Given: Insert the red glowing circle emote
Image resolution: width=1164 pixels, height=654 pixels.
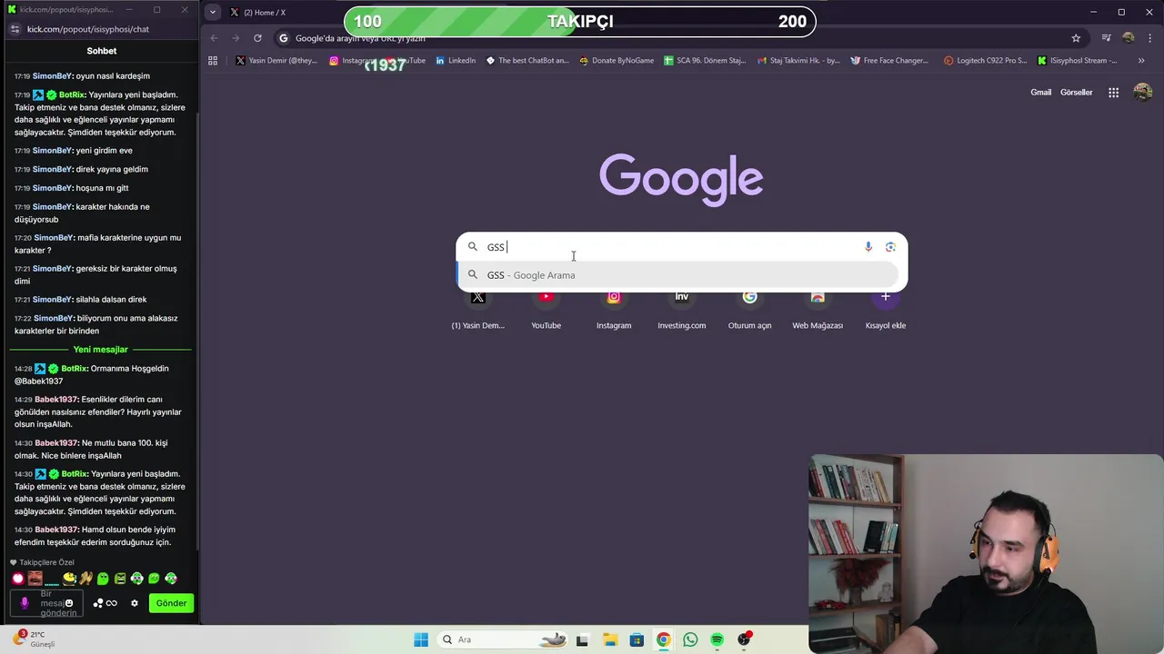Looking at the screenshot, I should coord(18,579).
